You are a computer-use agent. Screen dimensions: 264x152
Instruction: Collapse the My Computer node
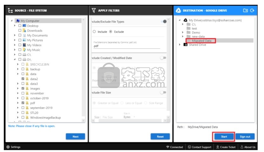tap(11, 21)
